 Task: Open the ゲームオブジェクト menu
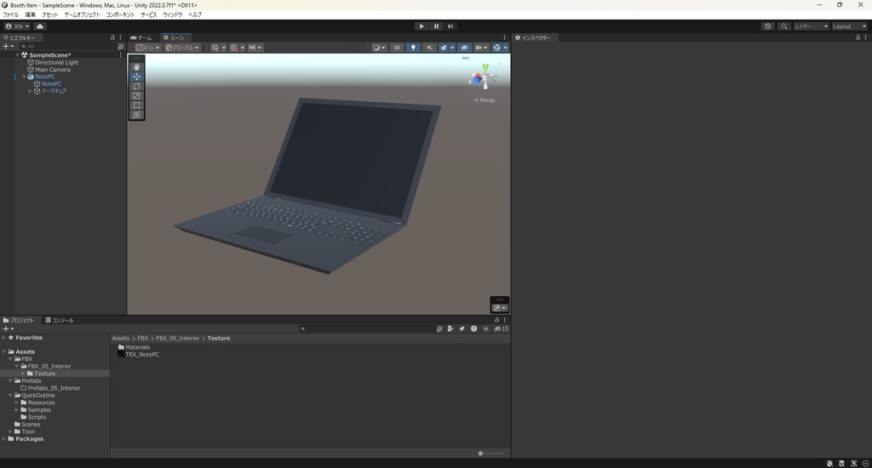(x=82, y=15)
